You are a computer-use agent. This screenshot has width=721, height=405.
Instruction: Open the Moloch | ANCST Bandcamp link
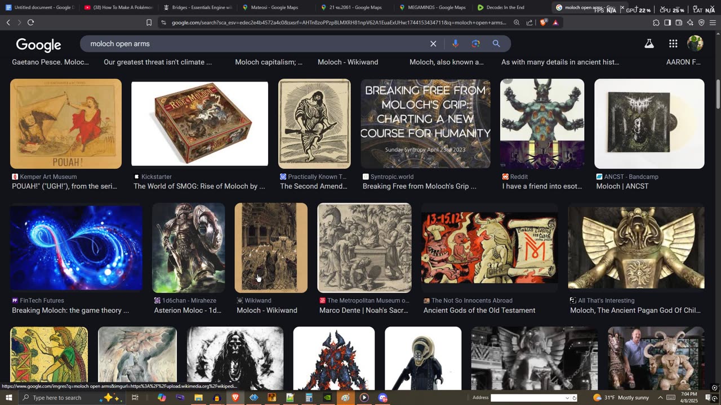[622, 186]
